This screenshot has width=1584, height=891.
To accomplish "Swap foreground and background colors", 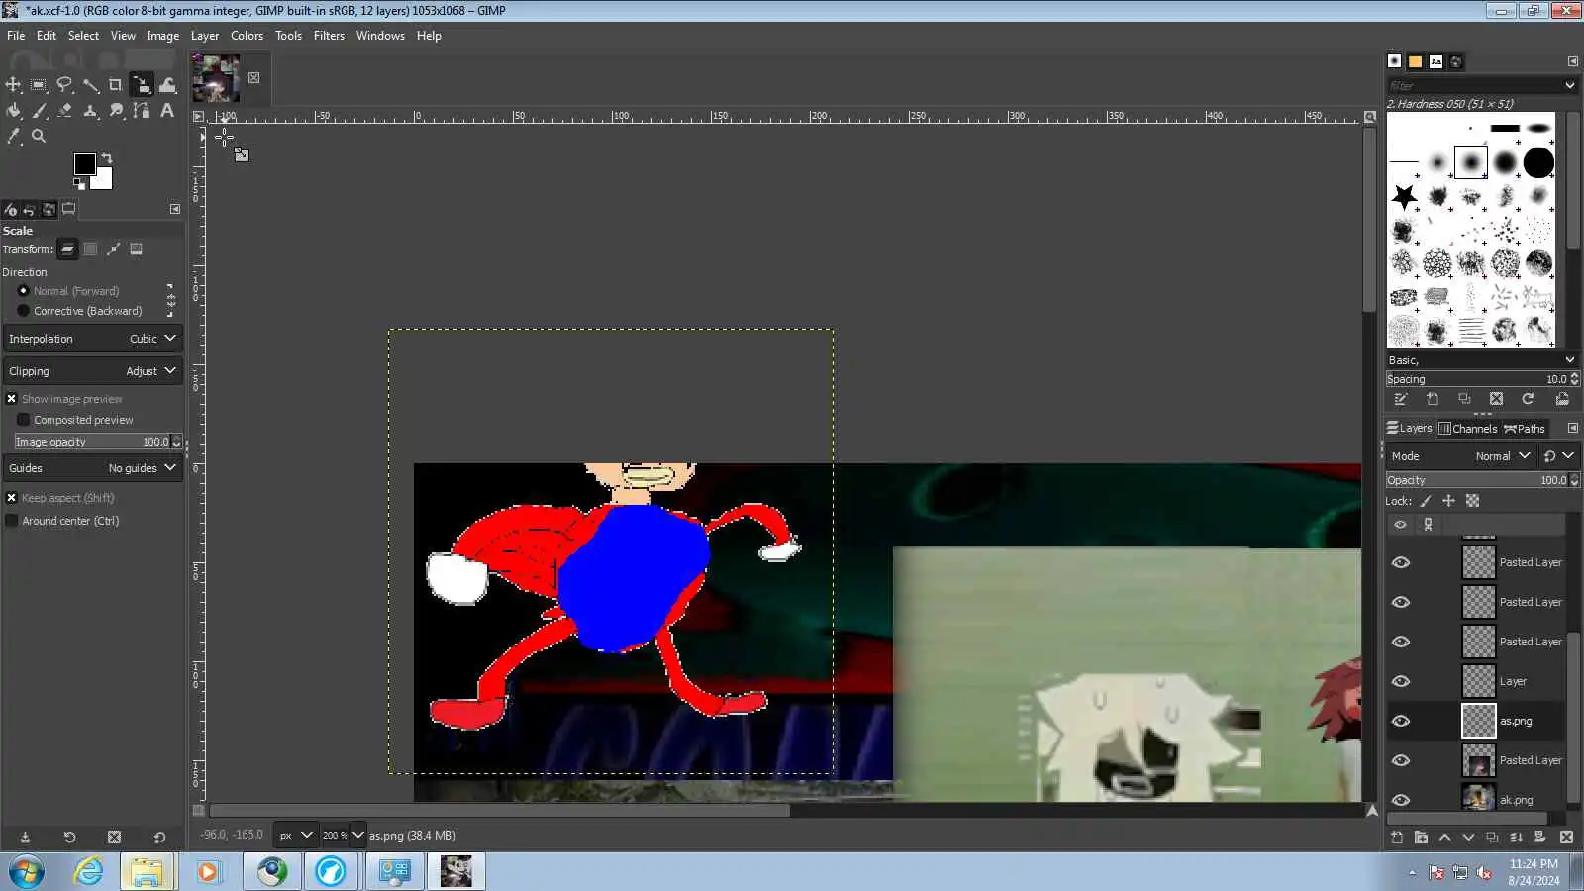I will (x=107, y=158).
